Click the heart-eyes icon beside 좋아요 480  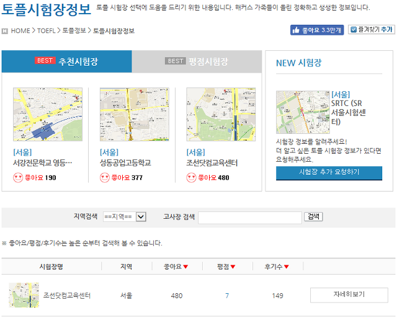click(x=191, y=177)
